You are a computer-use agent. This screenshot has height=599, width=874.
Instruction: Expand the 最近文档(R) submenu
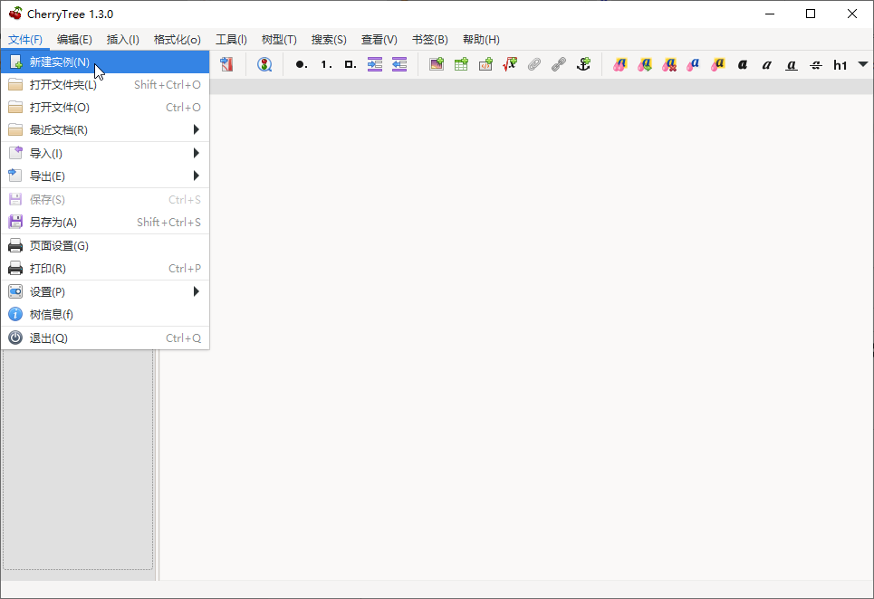105,129
